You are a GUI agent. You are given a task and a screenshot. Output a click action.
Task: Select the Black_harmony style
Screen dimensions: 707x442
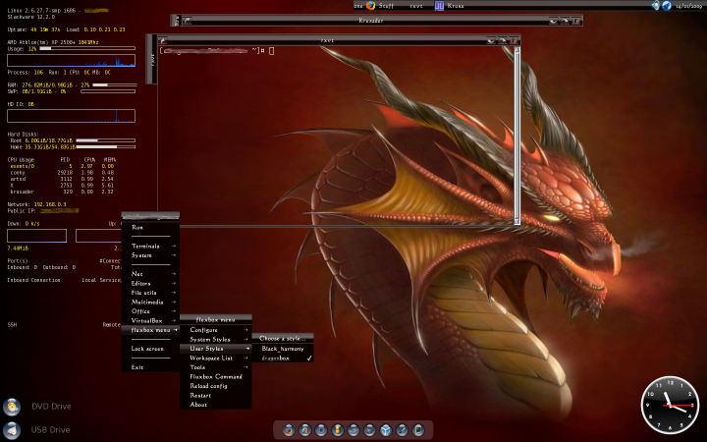(x=283, y=349)
